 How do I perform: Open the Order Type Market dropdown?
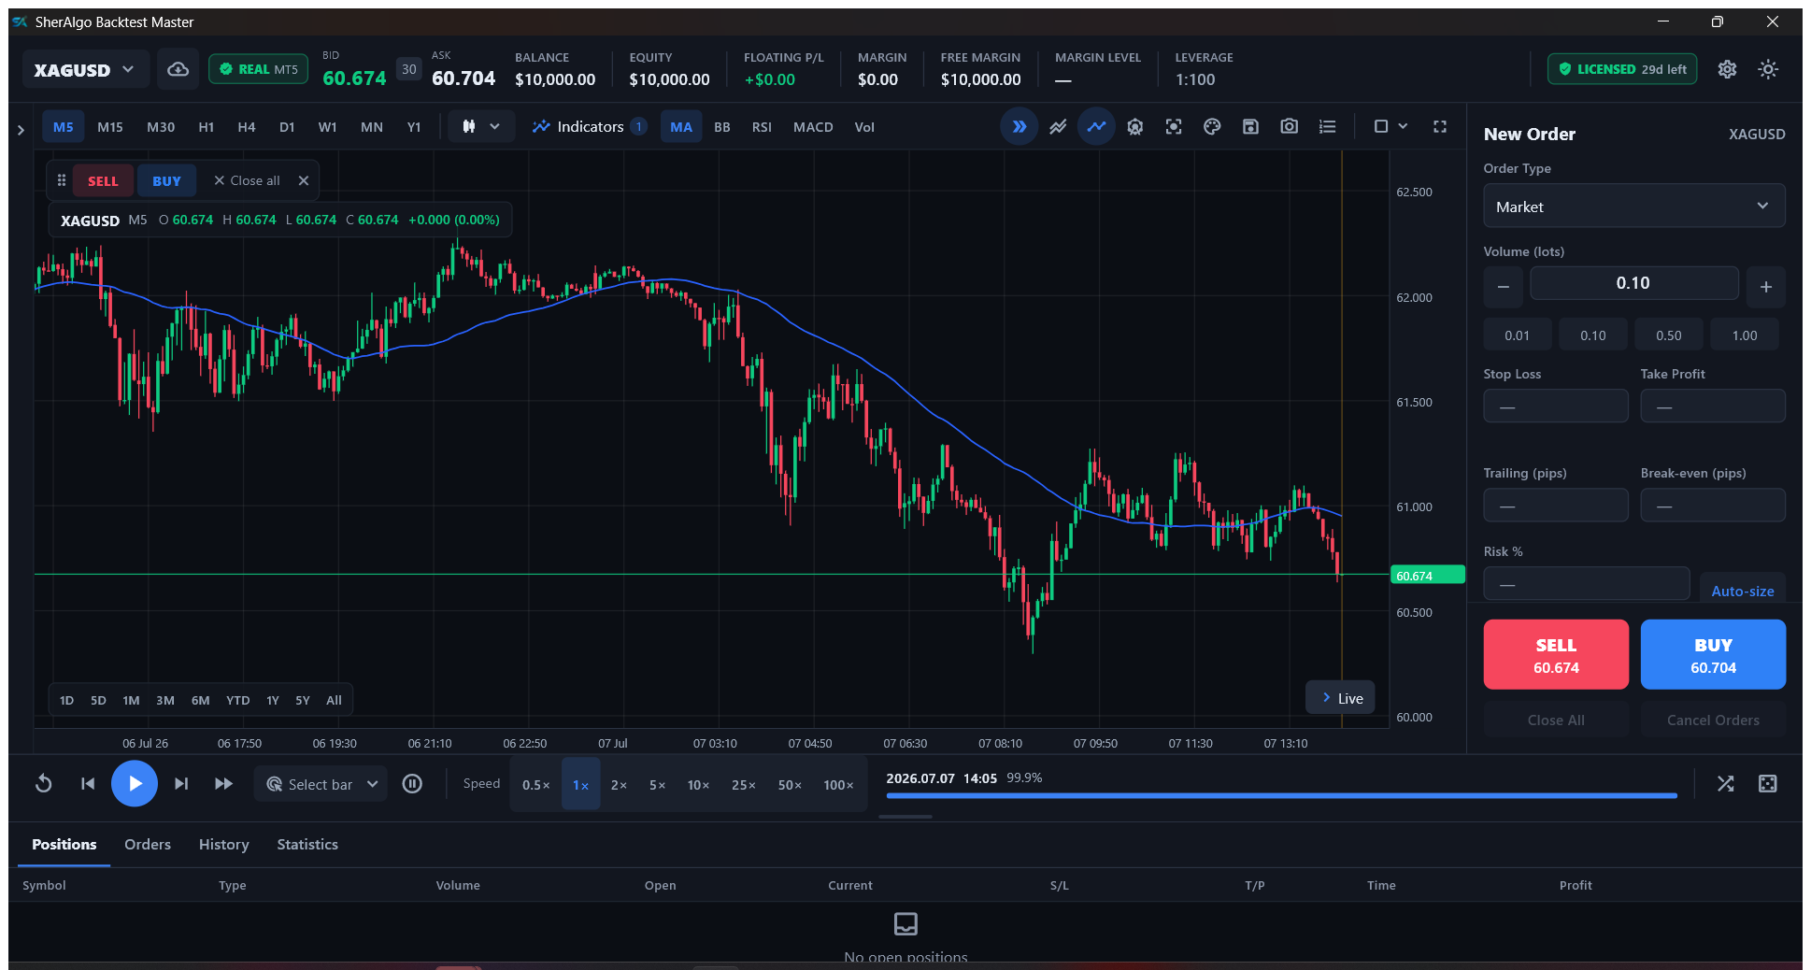[1633, 207]
